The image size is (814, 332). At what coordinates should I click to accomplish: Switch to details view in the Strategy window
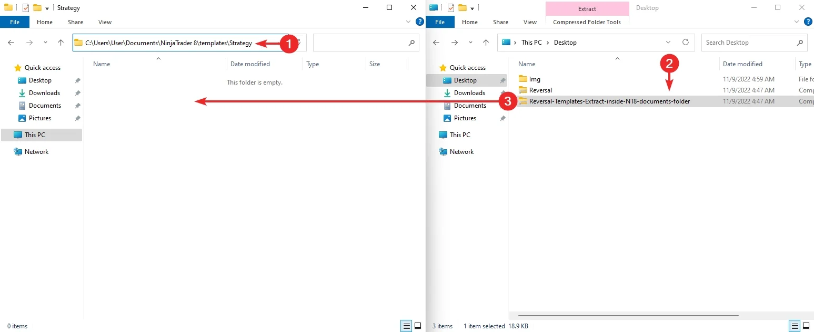coord(406,326)
